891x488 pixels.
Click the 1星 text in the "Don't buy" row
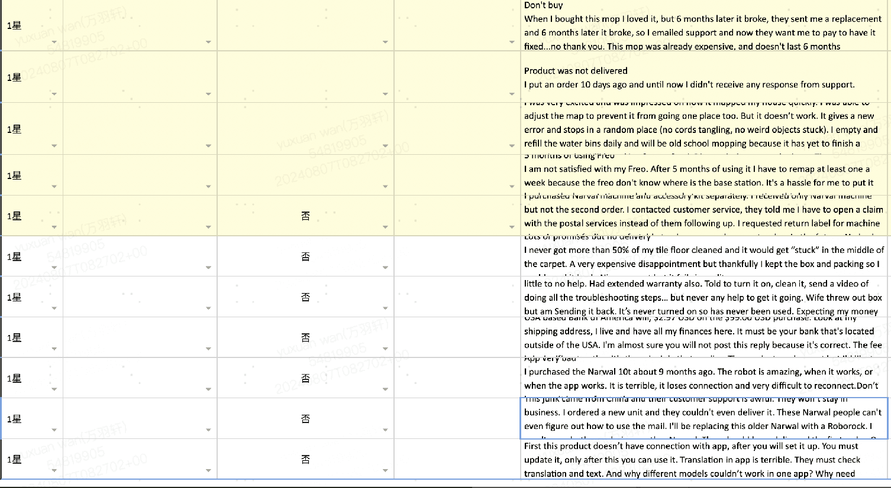point(14,25)
